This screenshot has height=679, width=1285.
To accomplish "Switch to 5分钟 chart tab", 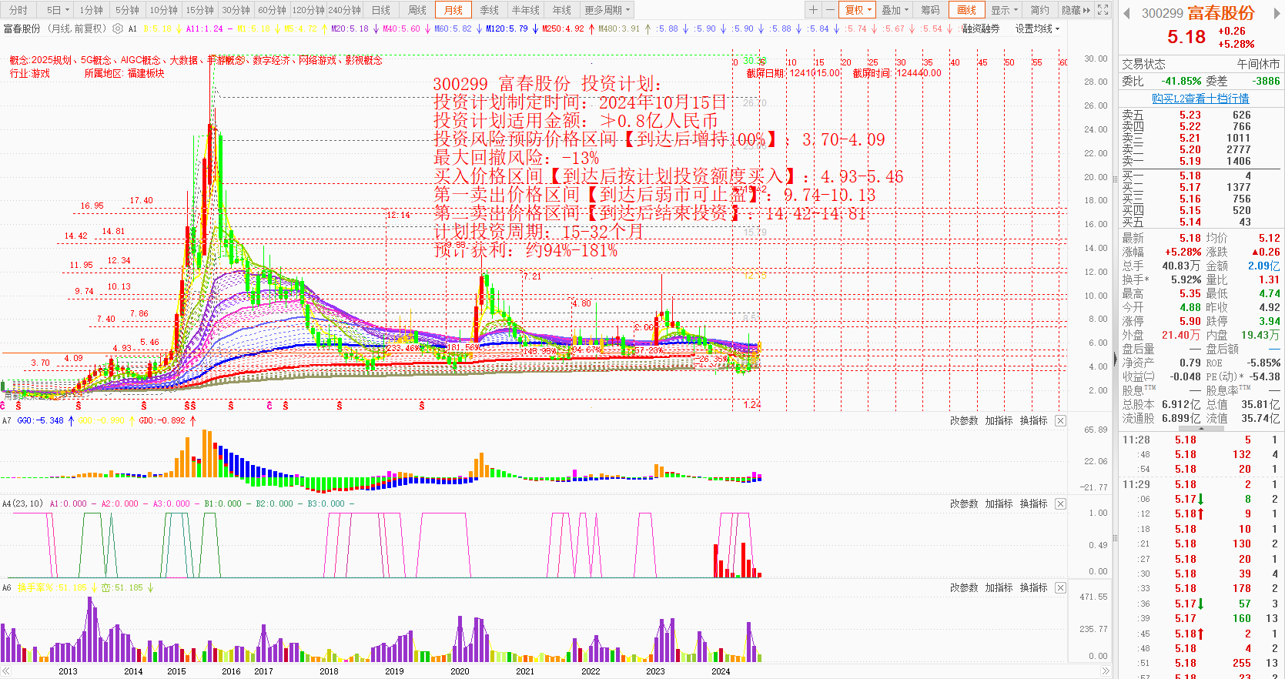I will pyautogui.click(x=127, y=10).
